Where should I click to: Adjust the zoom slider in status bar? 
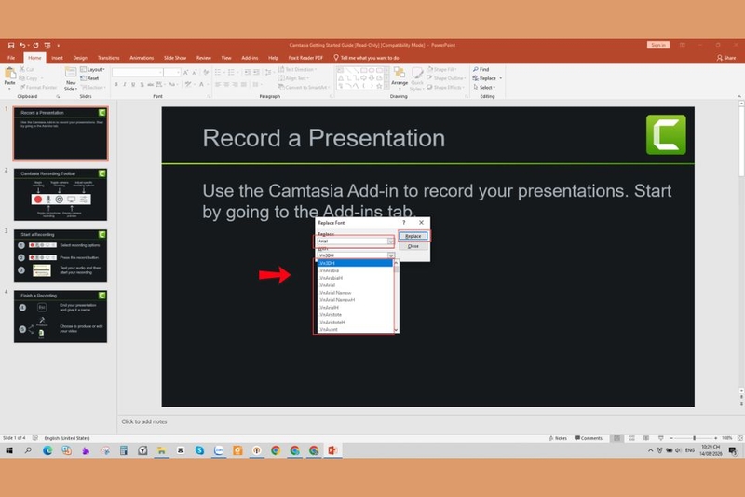click(x=694, y=438)
